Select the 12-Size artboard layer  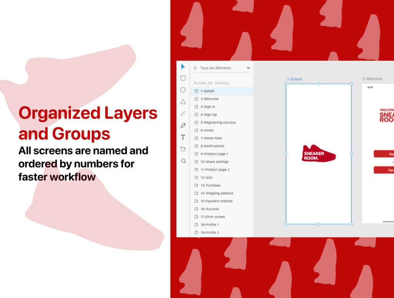(222, 177)
